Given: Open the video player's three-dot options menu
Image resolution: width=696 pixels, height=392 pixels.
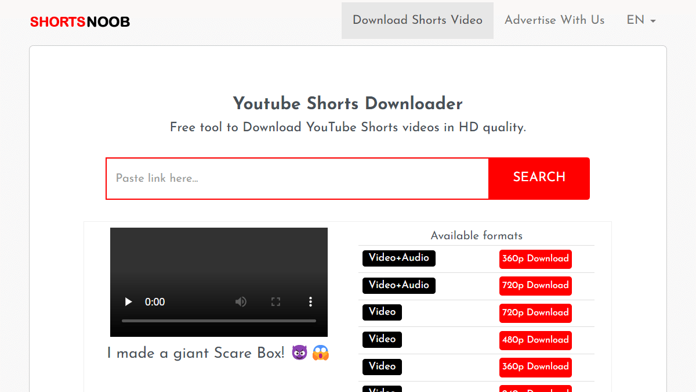Looking at the screenshot, I should pyautogui.click(x=310, y=302).
